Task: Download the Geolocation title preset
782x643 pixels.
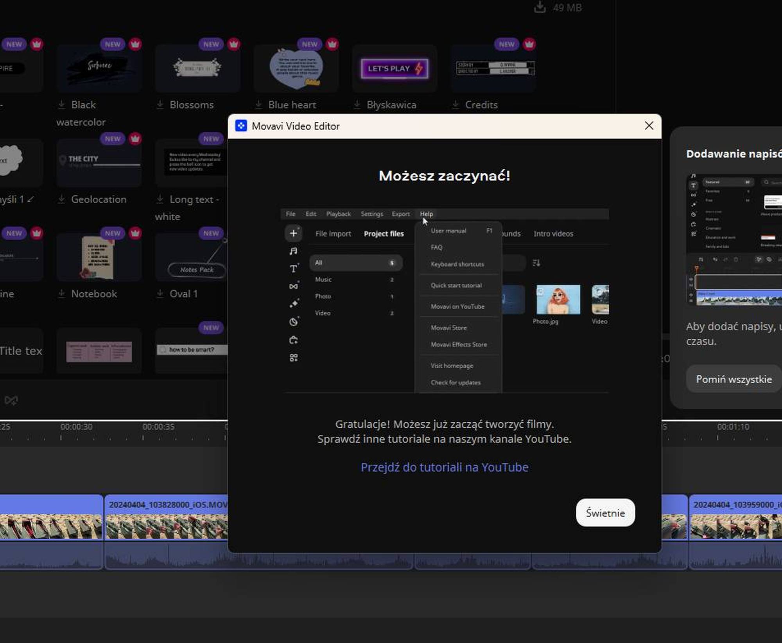Action: (x=62, y=199)
